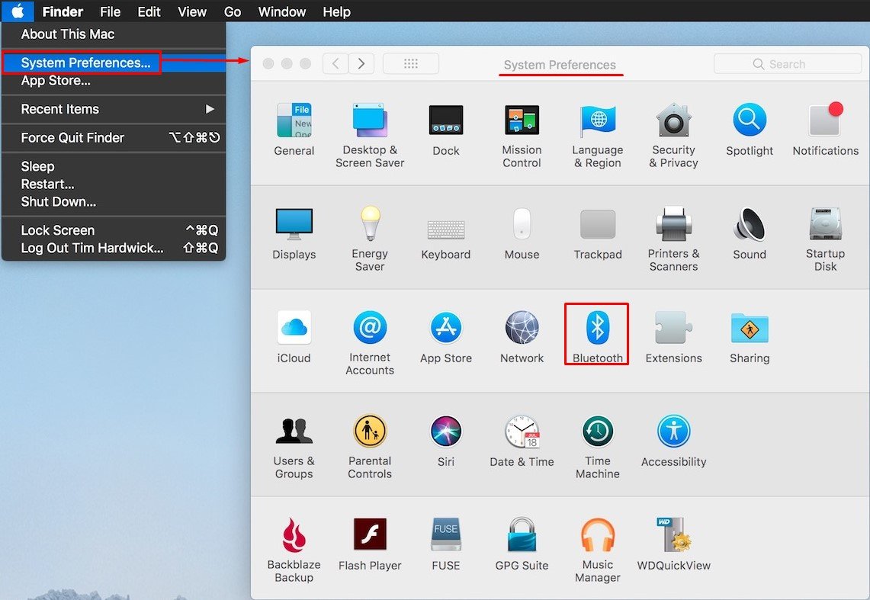Open the Music Manager preferences pane

click(598, 550)
